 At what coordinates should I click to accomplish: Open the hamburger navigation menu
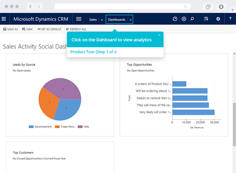pyautogui.click(x=79, y=19)
